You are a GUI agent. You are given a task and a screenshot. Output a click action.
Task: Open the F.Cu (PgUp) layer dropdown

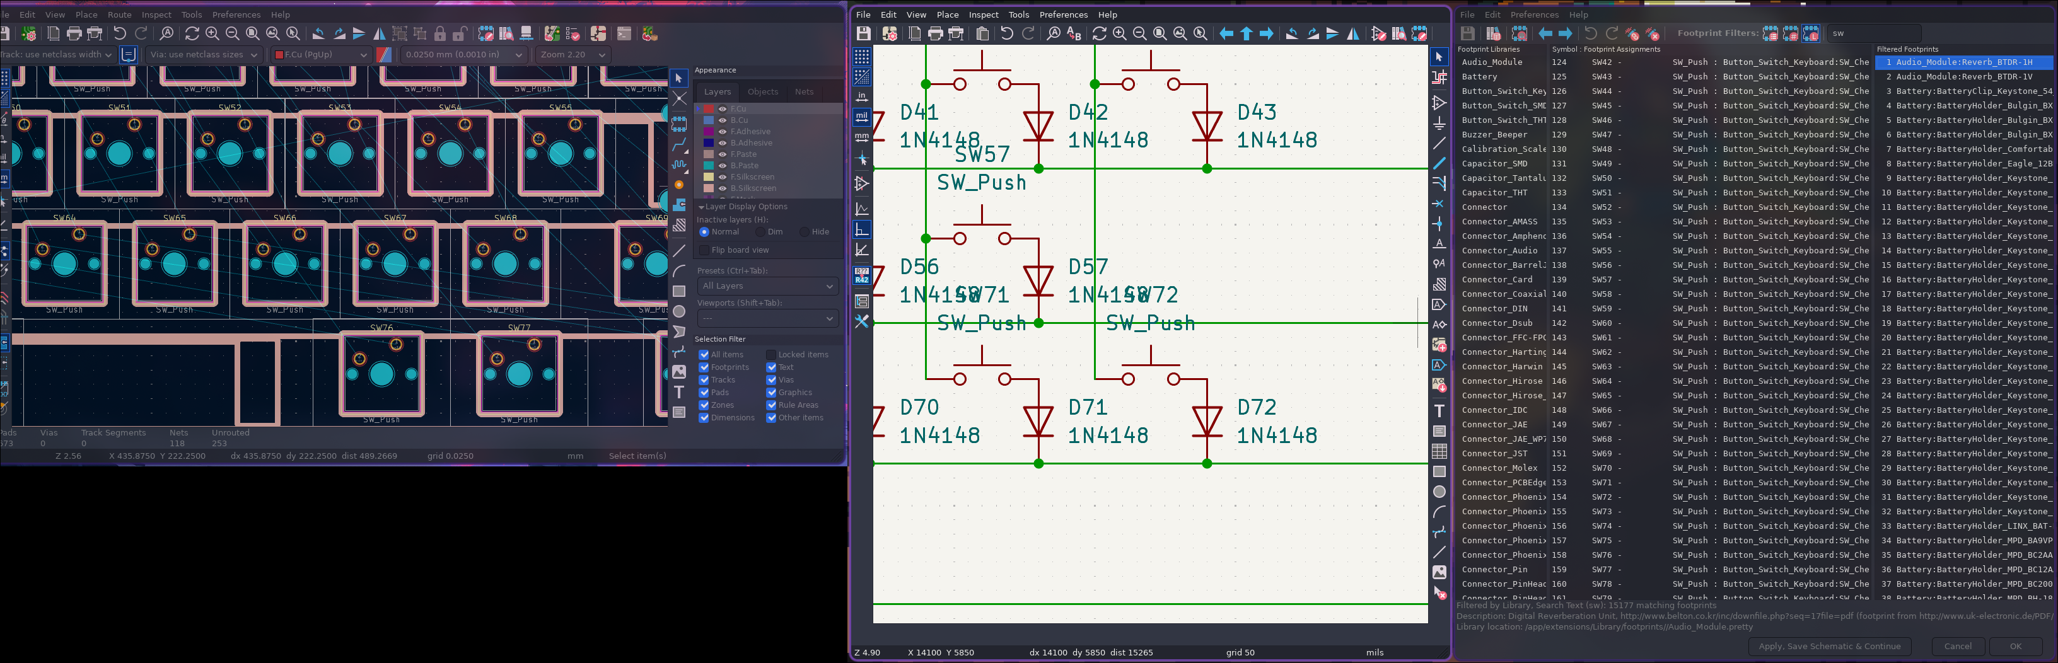[x=321, y=54]
